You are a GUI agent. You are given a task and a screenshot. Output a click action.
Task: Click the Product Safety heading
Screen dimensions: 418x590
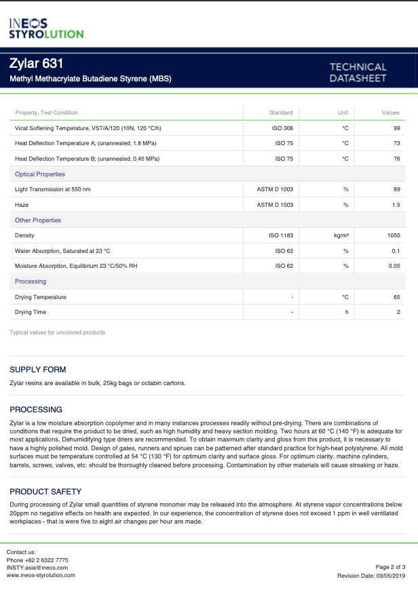[x=45, y=491]
